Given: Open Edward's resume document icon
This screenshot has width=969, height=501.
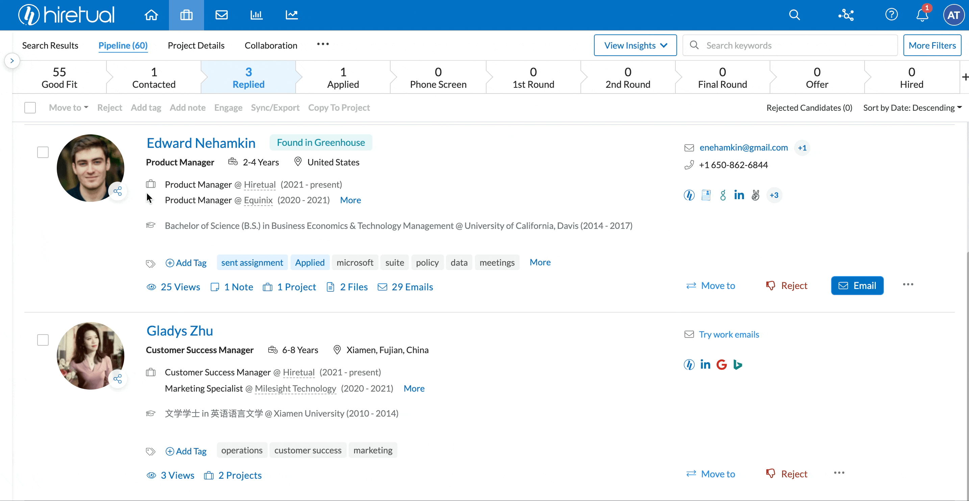Looking at the screenshot, I should tap(706, 195).
